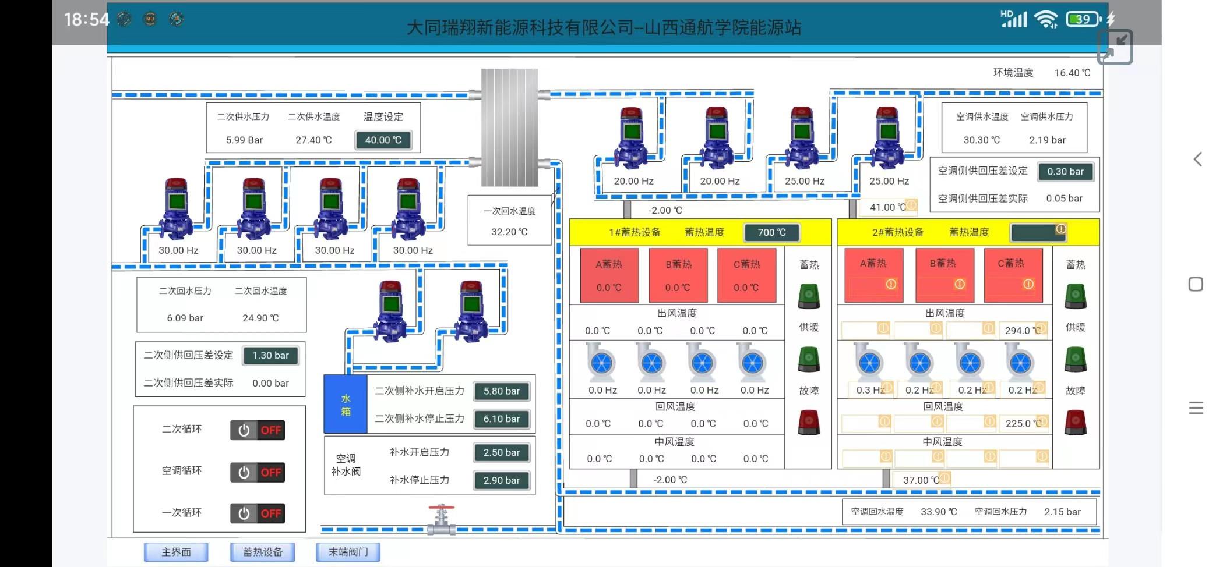Edit the 40.00 ℃ temperature setpoint field
The width and height of the screenshot is (1230, 567).
click(383, 140)
